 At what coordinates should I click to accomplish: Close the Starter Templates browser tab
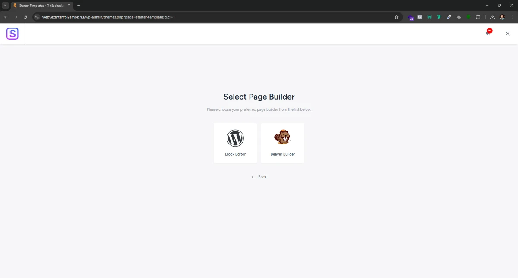pyautogui.click(x=69, y=6)
